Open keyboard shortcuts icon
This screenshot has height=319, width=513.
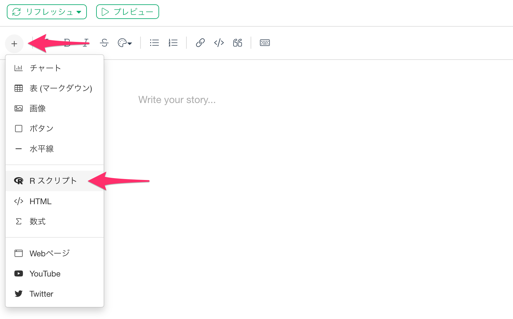pos(265,43)
